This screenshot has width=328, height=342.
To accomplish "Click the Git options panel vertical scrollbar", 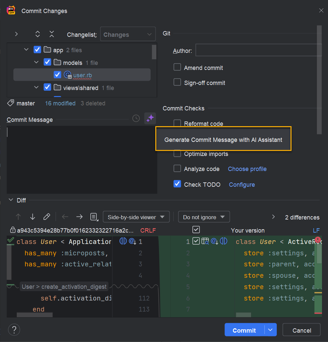I will point(319,80).
